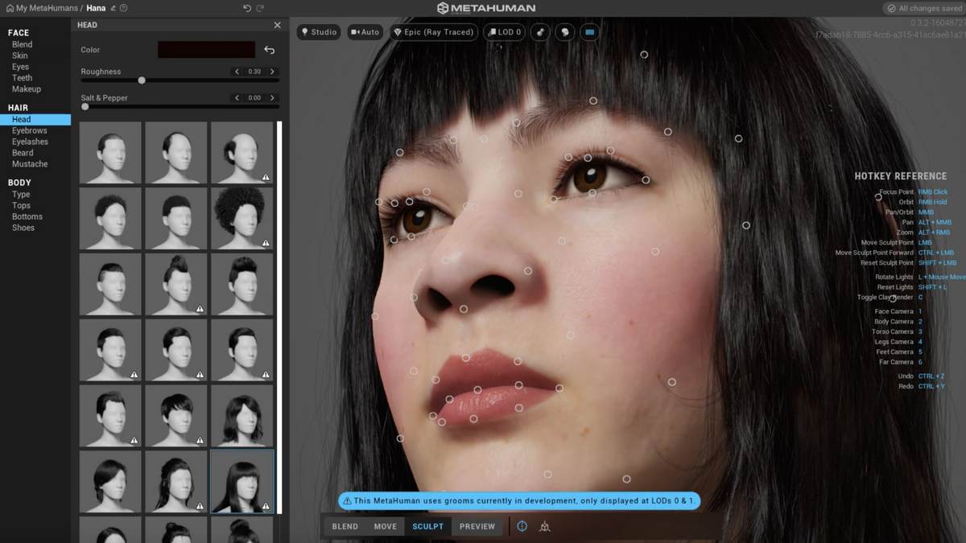
Task: Open the Makeup section
Action: point(27,89)
